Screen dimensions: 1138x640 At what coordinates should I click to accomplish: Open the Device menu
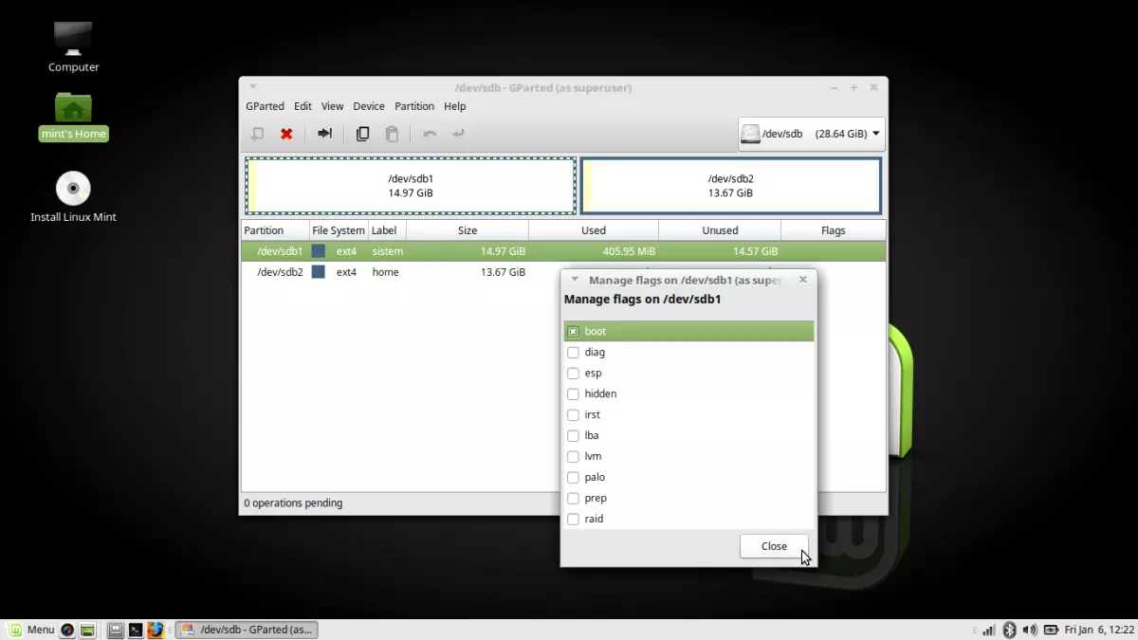coord(369,106)
